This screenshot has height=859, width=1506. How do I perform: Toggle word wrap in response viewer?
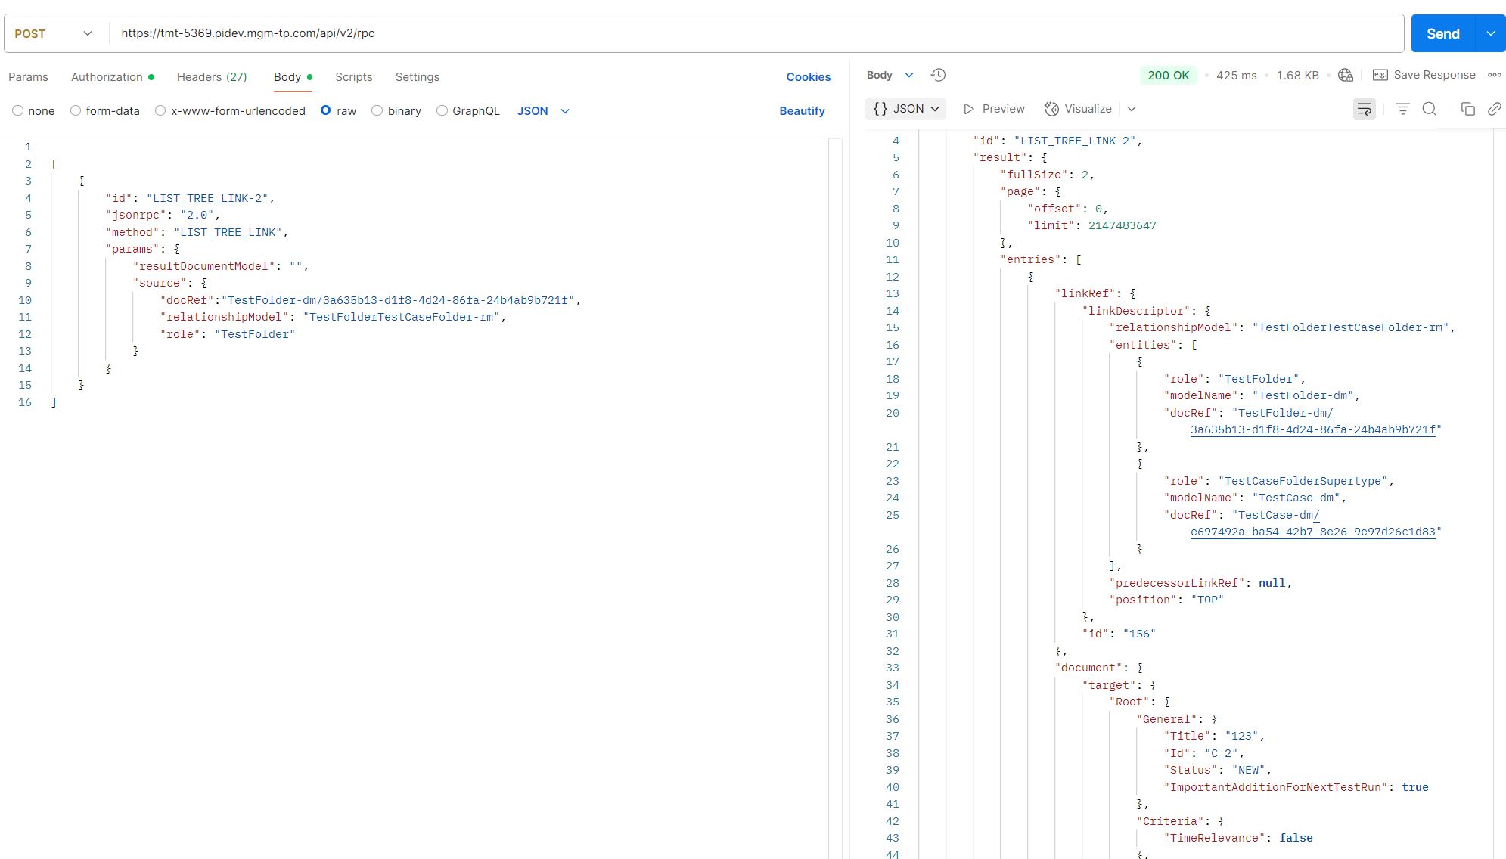[1364, 109]
